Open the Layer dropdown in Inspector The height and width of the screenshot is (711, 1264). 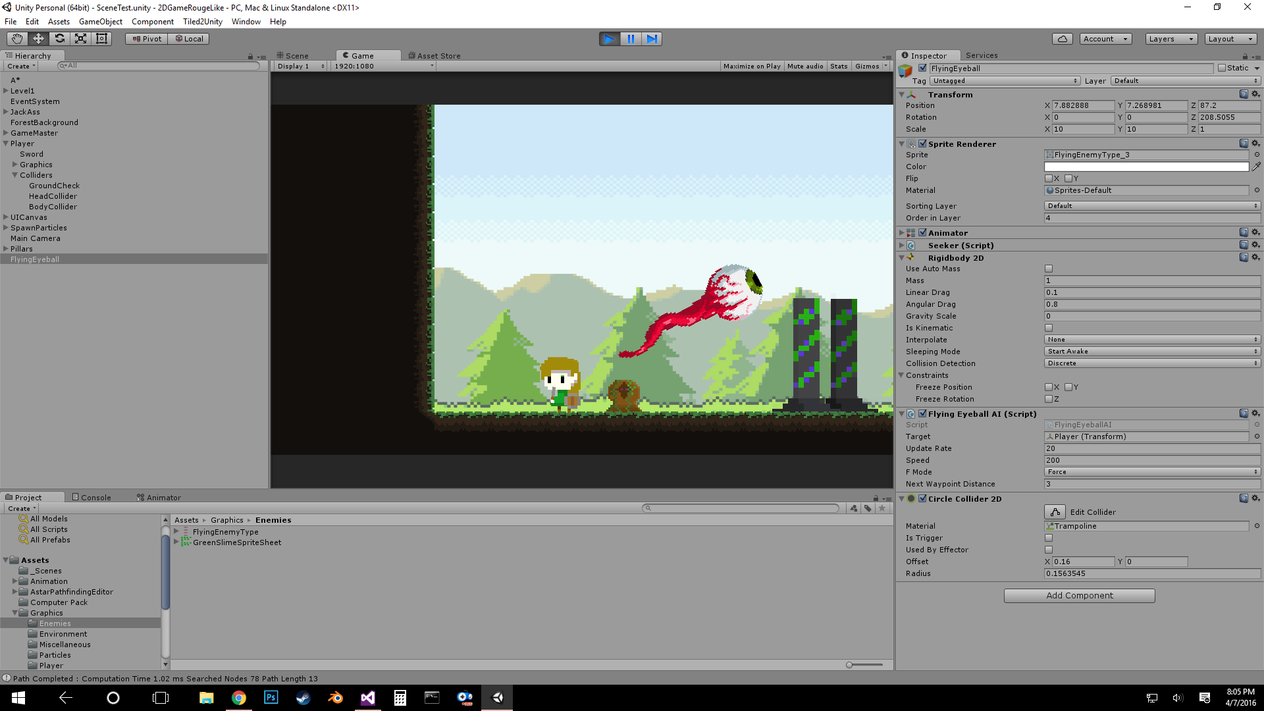click(1186, 81)
